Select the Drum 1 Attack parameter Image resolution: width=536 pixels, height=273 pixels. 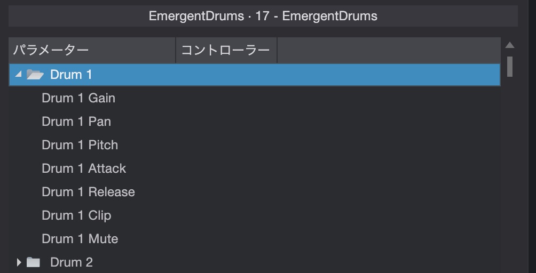(x=84, y=168)
